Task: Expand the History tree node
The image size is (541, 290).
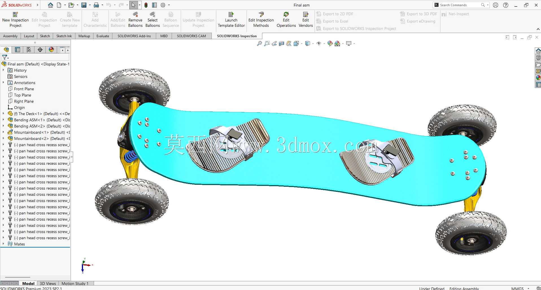Action: [3, 70]
